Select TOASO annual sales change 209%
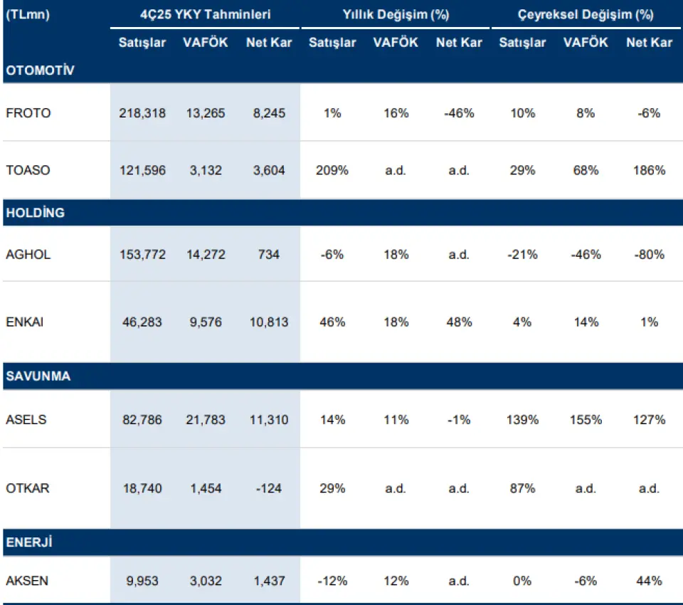Image resolution: width=683 pixels, height=605 pixels. click(x=332, y=171)
